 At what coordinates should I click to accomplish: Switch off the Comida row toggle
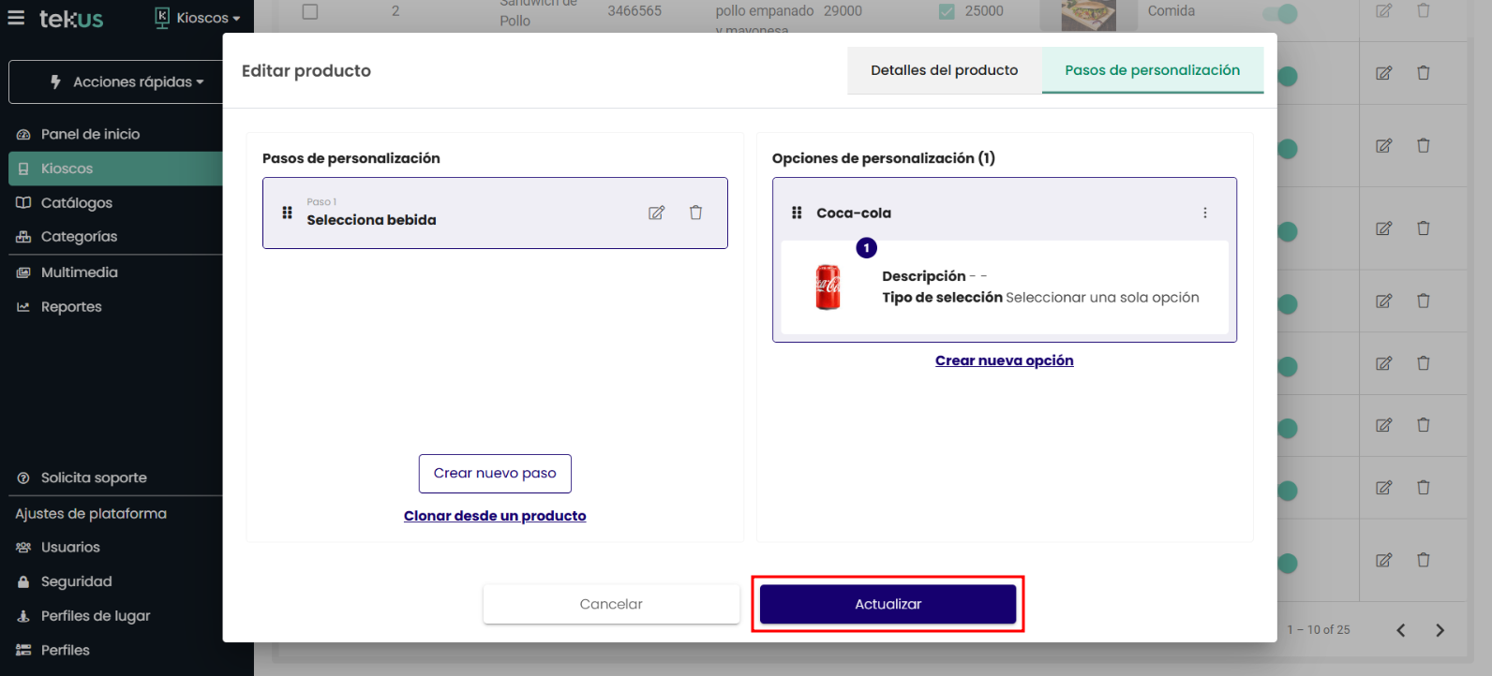pos(1280,13)
